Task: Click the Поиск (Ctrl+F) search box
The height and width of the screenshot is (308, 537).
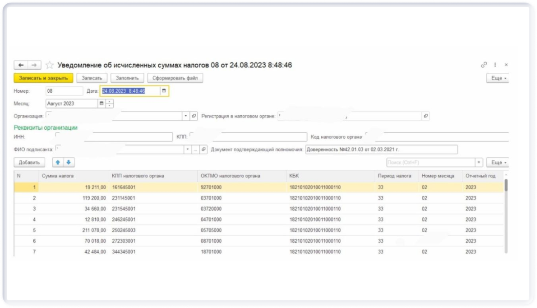Action: 430,163
